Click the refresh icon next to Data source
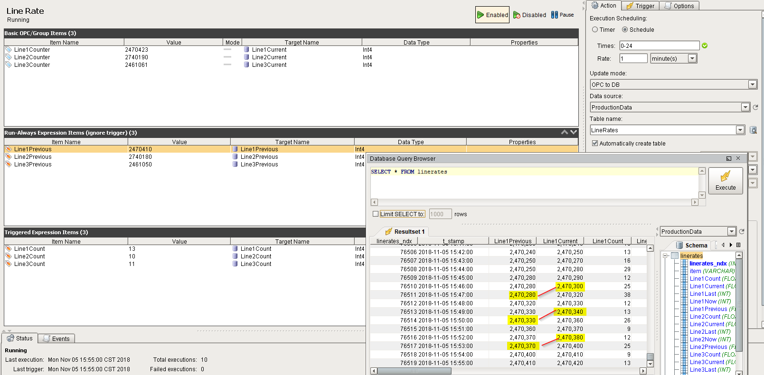Viewport: 764px width, 375px height. [x=755, y=108]
